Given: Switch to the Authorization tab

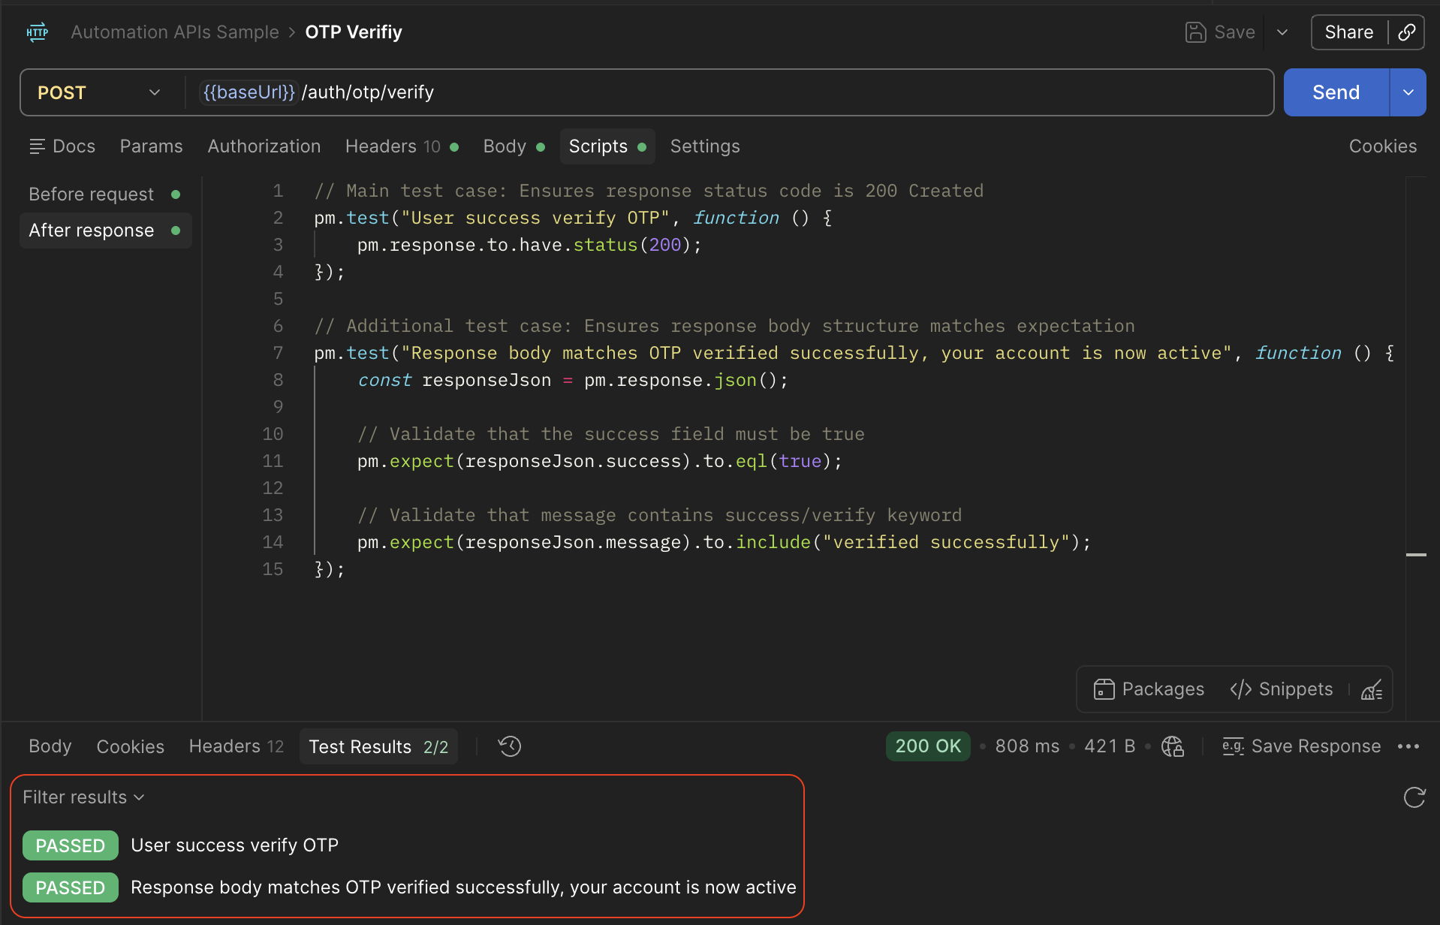Looking at the screenshot, I should click(264, 146).
